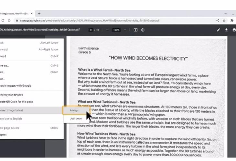Open the PDF annotate pencil tool
This screenshot has height=161, width=236.
[x=218, y=30]
